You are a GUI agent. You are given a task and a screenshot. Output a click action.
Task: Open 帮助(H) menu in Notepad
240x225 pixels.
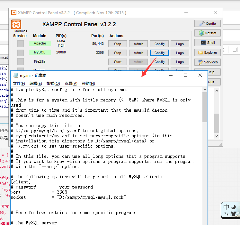click(x=88, y=84)
